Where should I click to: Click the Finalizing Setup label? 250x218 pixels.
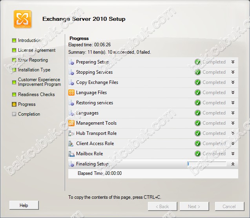click(92, 164)
